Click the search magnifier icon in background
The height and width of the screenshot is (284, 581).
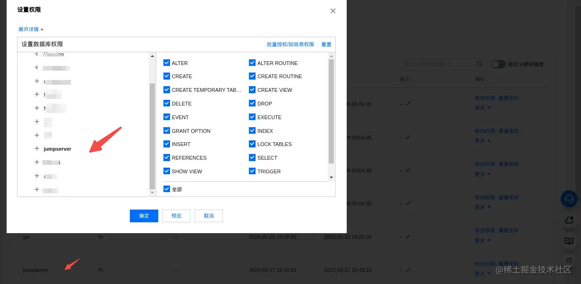coord(480,64)
